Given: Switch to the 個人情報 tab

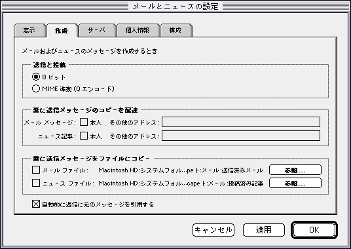Looking at the screenshot, I should coord(138,30).
